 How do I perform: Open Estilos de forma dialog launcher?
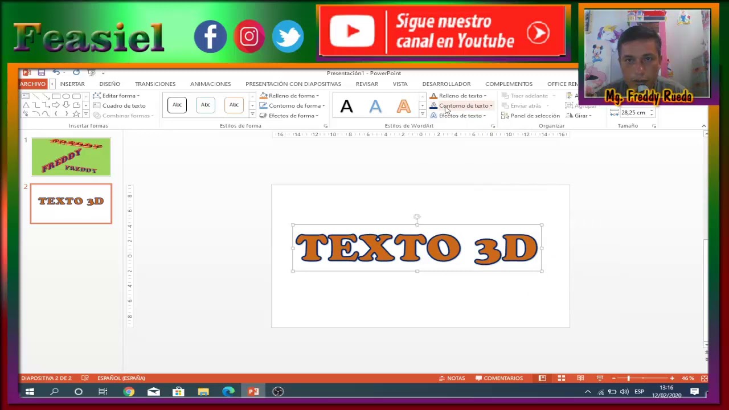point(326,126)
